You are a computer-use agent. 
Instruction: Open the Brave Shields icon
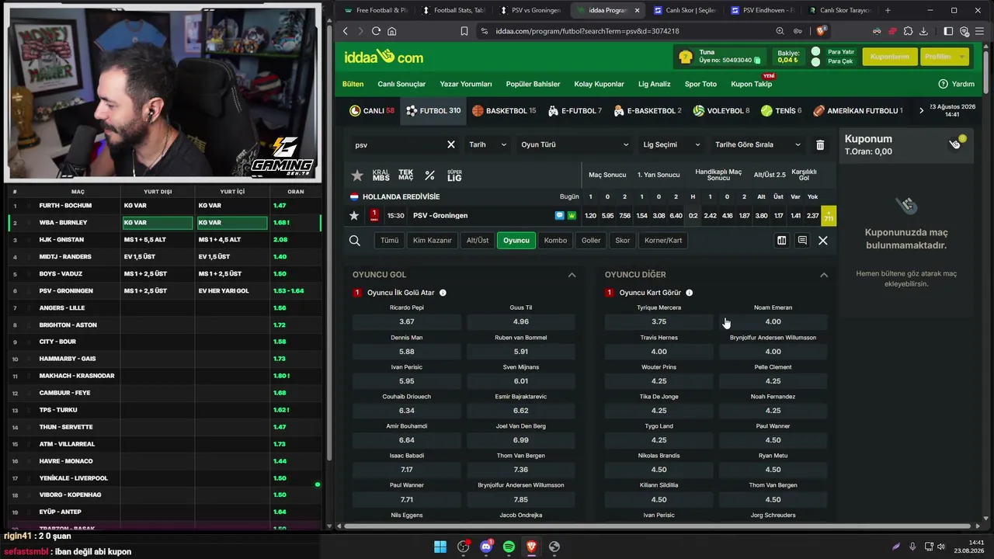[821, 31]
